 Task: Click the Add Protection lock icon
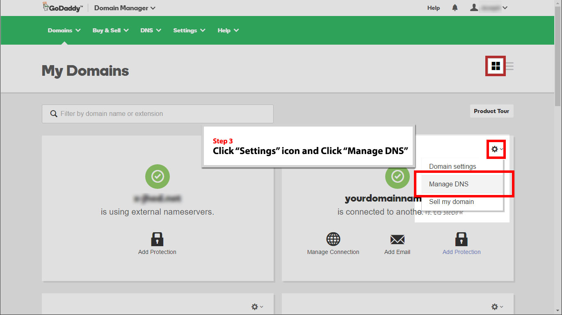click(158, 239)
